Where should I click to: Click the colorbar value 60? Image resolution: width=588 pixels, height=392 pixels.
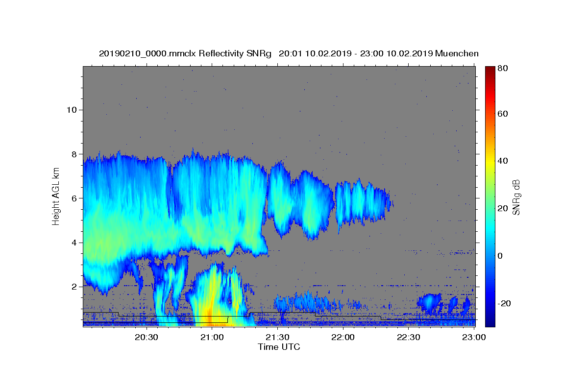coord(503,114)
